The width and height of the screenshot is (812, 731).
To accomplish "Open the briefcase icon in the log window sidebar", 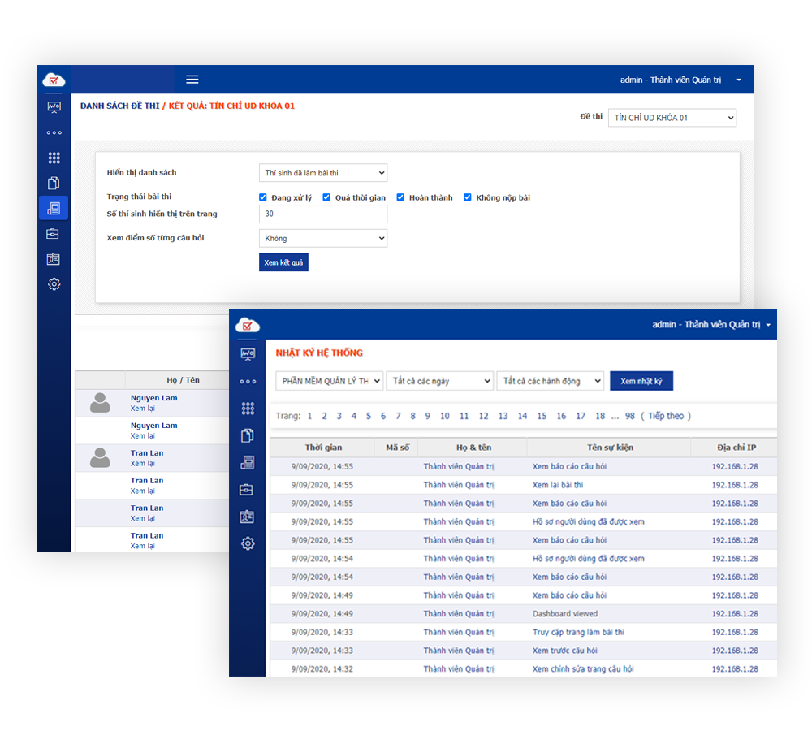I will point(247,490).
